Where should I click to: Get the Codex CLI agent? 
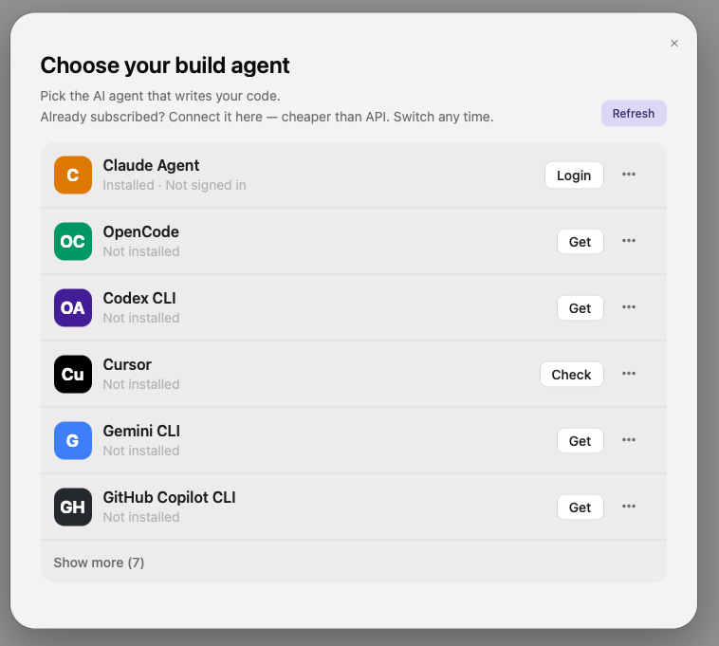point(581,308)
